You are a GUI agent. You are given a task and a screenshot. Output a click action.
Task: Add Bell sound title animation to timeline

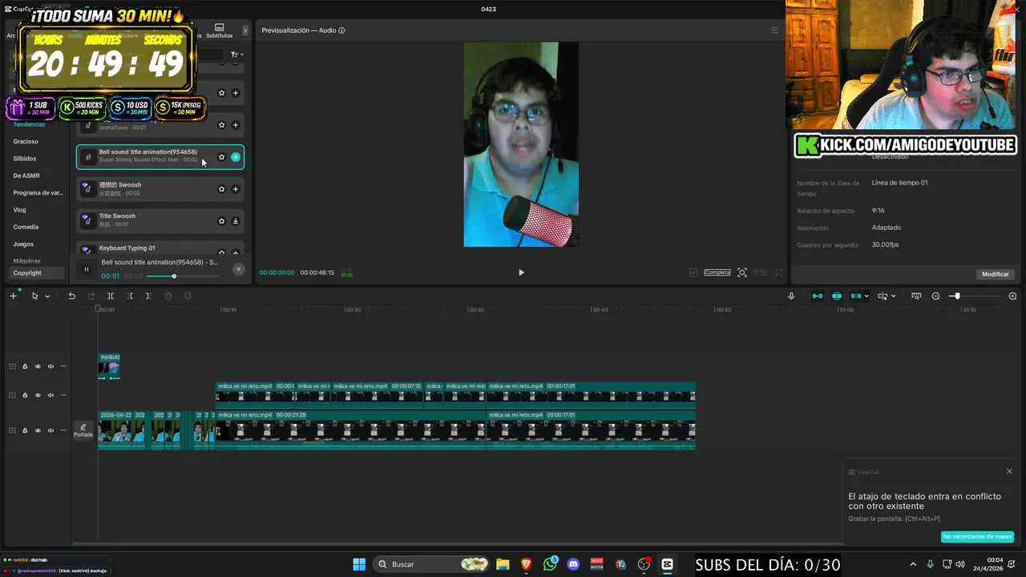236,157
